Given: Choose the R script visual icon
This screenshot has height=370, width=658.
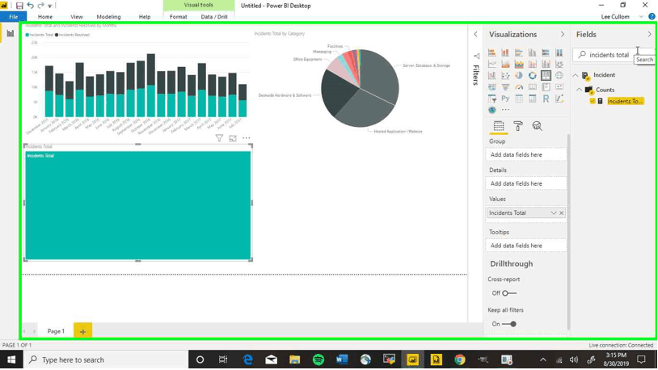Looking at the screenshot, I should [x=546, y=99].
